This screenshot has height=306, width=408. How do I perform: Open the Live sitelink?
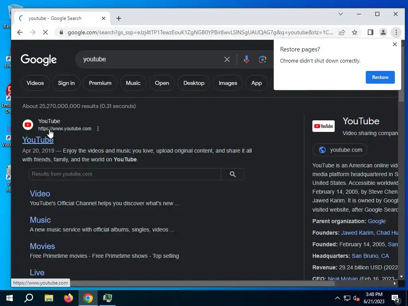37,273
